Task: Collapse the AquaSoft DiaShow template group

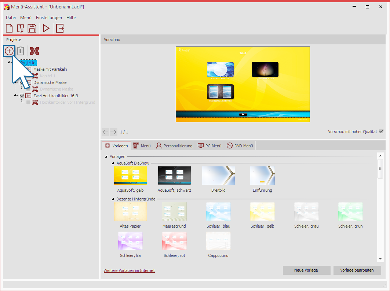Action: pyautogui.click(x=113, y=163)
